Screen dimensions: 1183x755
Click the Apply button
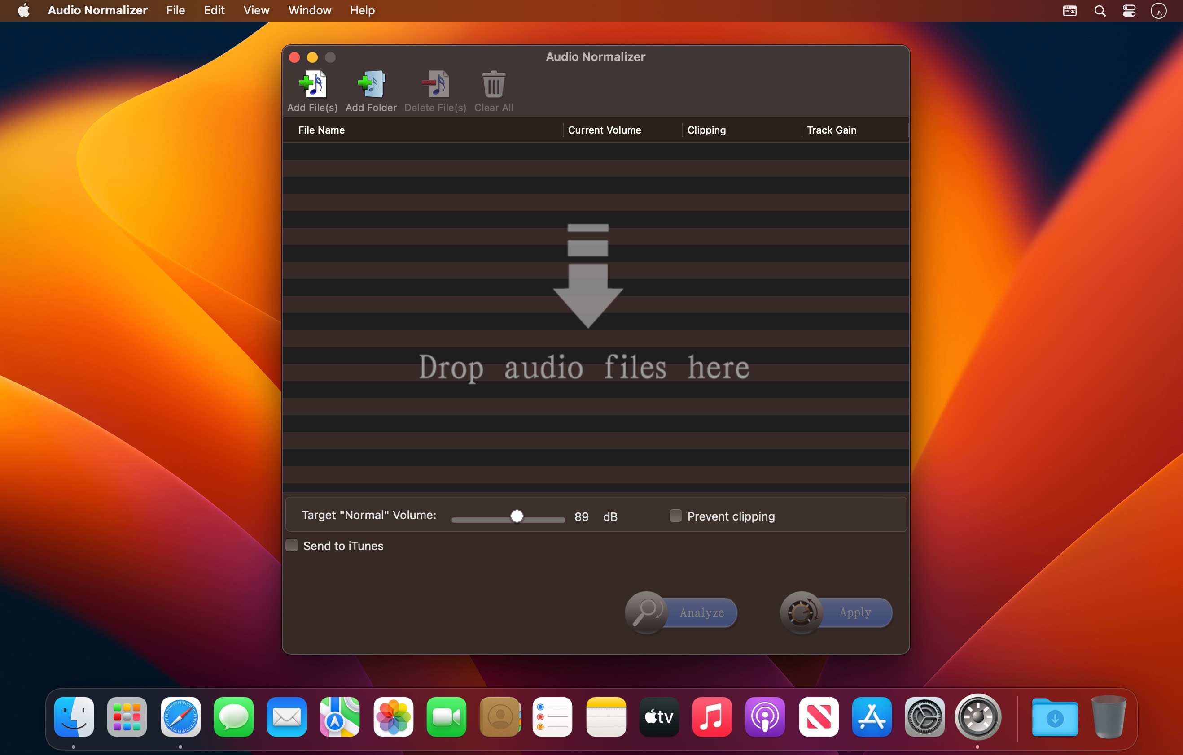pos(836,612)
